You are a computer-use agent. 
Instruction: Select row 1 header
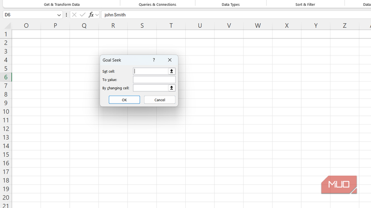6,34
